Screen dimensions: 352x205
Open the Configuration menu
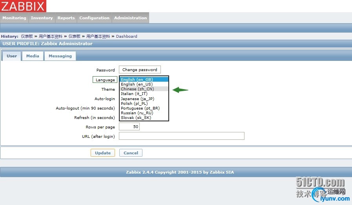pos(94,18)
